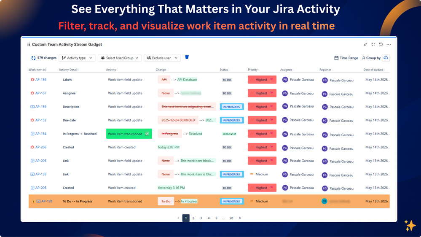Jump to page 58 in pagination
421x237 pixels.
click(231, 218)
